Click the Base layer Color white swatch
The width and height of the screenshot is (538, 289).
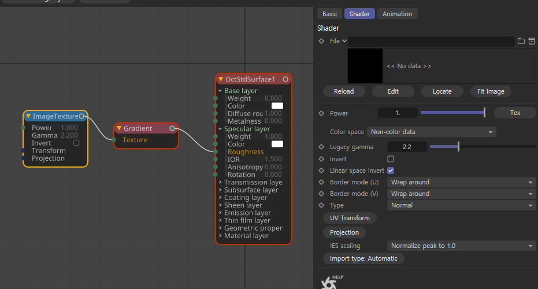click(x=277, y=106)
